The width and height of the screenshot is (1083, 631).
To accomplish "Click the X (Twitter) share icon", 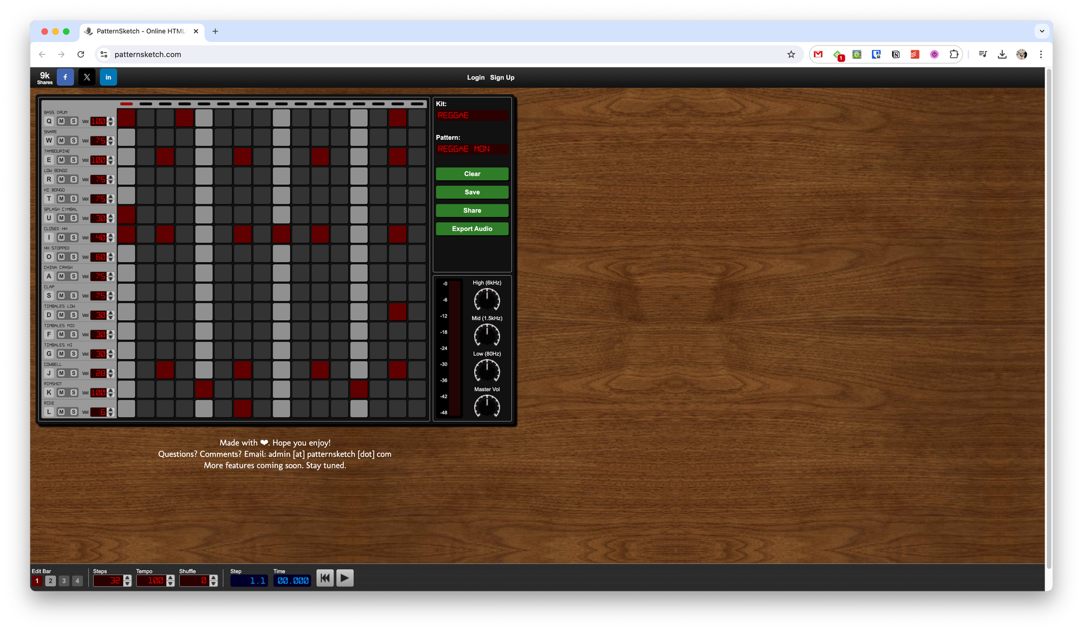I will click(x=87, y=77).
